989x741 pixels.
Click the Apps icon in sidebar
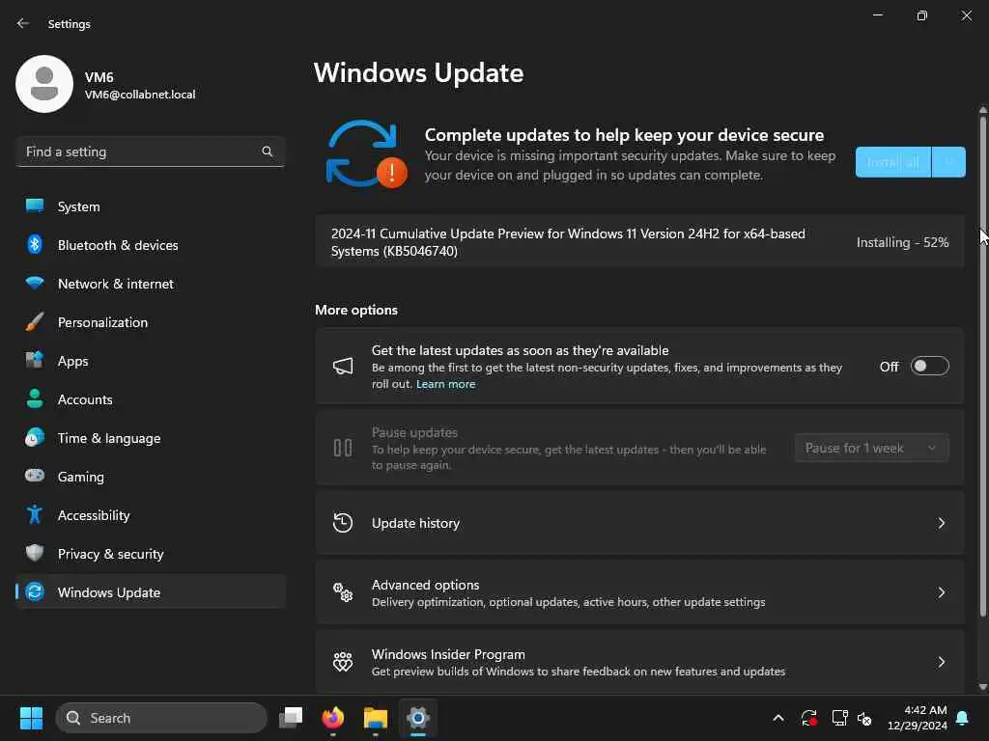(x=35, y=361)
